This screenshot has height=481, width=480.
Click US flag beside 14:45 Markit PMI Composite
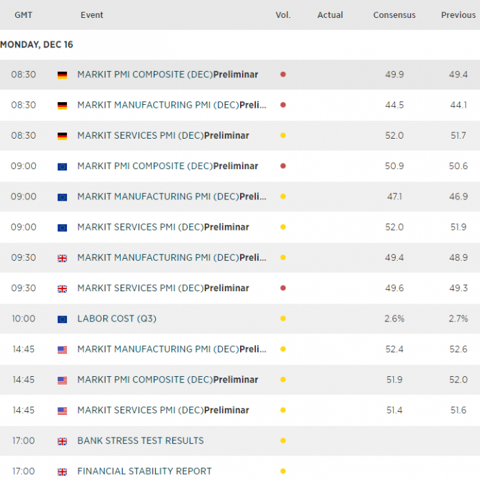coord(62,380)
